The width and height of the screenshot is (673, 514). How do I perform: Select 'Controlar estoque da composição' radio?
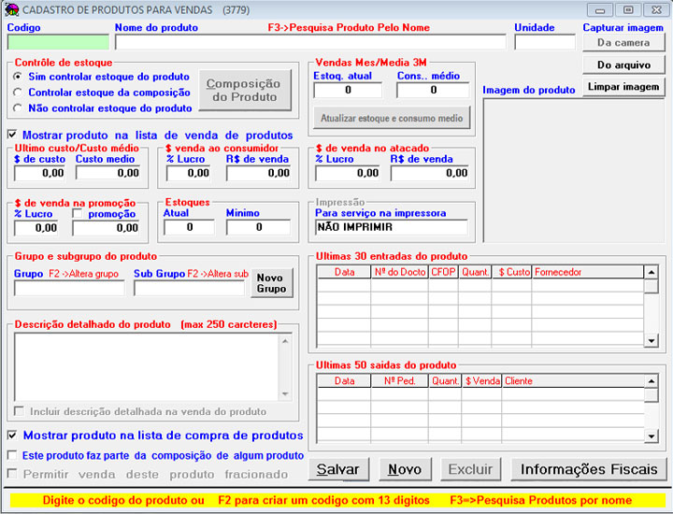(18, 93)
